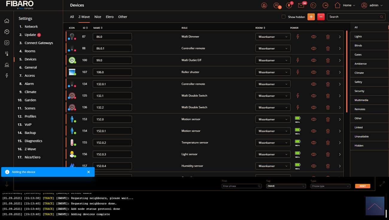Image resolution: width=389 pixels, height=220 pixels.
Task: Open Room dropdown for device 87
Action: 273,37
